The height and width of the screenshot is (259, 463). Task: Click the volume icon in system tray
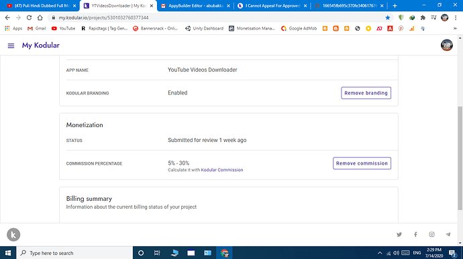(397, 253)
